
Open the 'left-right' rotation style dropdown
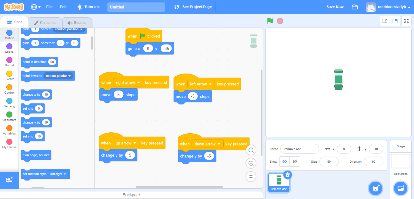[x=58, y=174]
